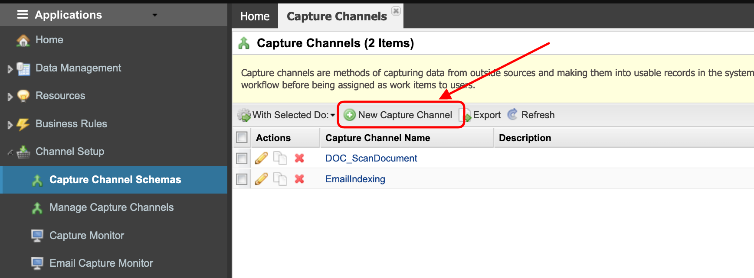Open Manage Capture Channels in sidebar
This screenshot has width=754, height=278.
(111, 207)
